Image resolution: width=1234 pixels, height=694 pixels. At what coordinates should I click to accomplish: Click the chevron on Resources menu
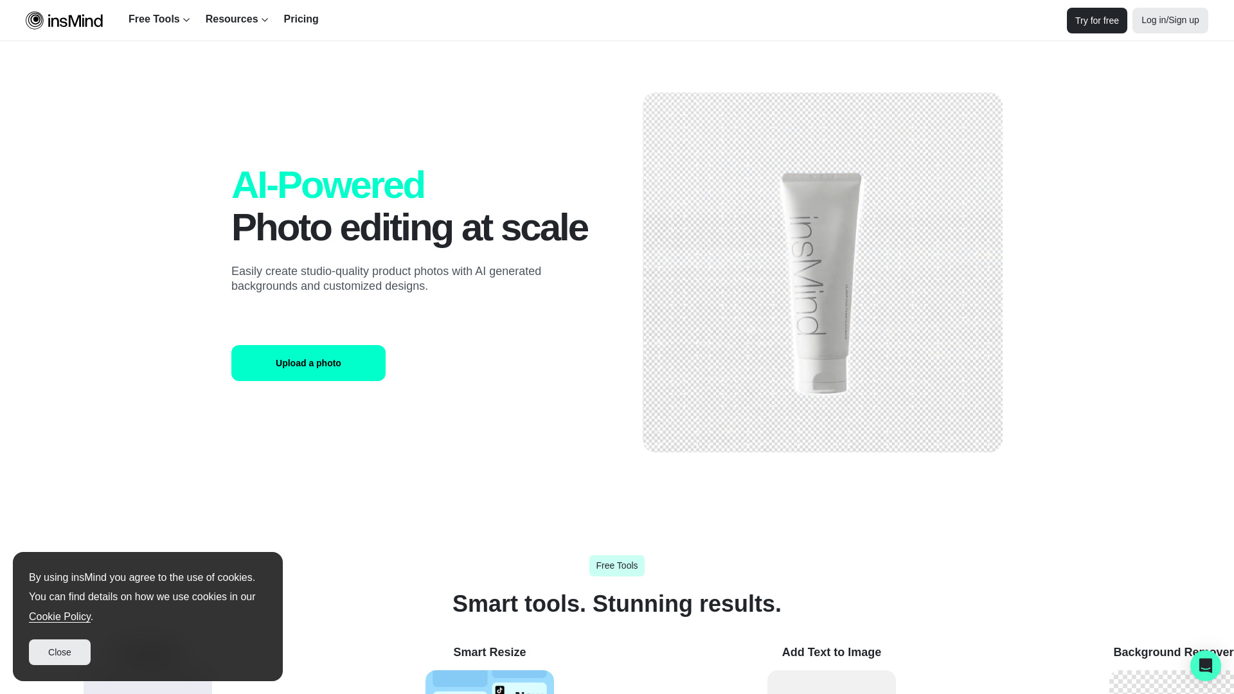click(x=265, y=21)
